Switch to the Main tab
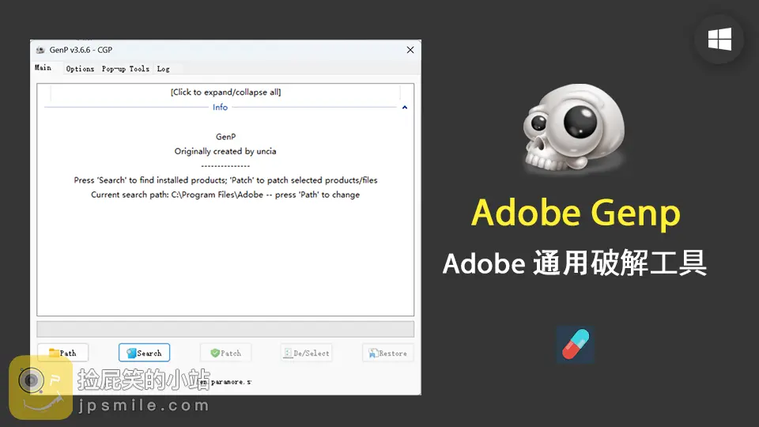 pyautogui.click(x=43, y=68)
